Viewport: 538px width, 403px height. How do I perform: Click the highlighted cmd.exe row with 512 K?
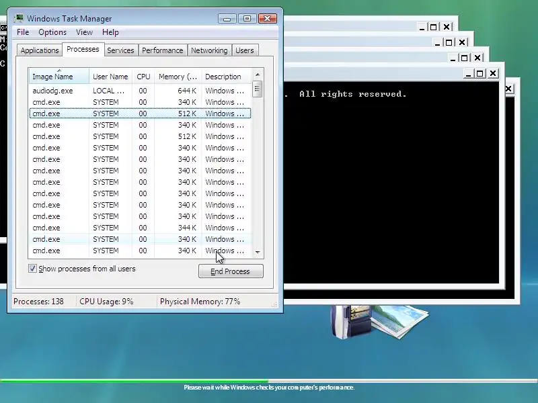pos(140,114)
